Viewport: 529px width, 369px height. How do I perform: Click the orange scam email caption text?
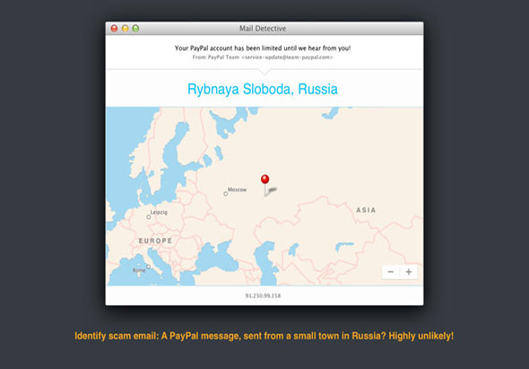[264, 336]
